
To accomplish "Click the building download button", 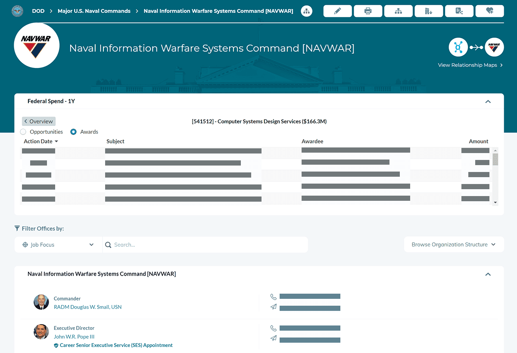I will [x=429, y=11].
